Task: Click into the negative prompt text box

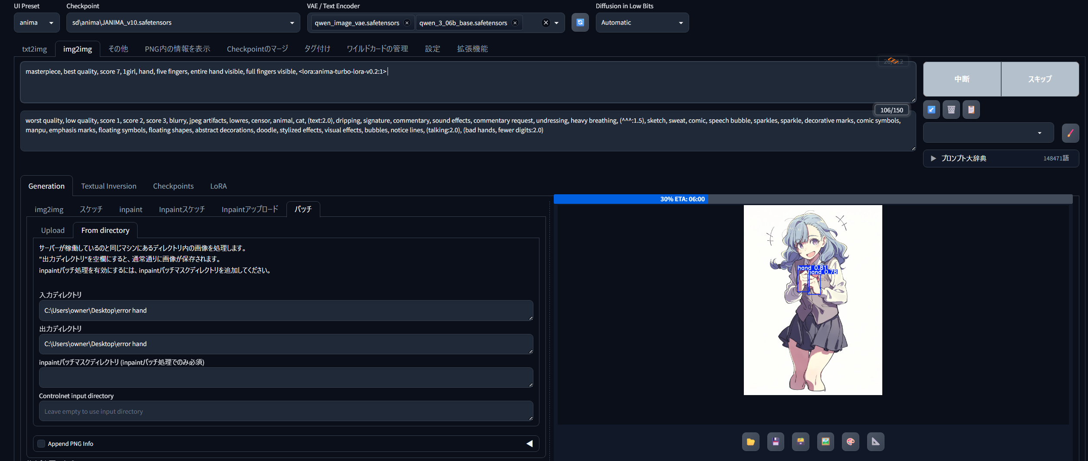Action: (468, 131)
